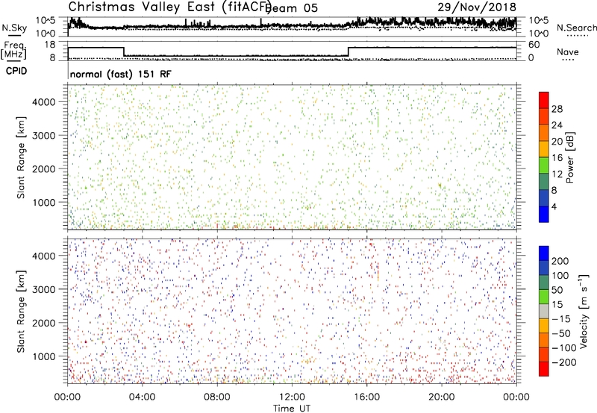The height and width of the screenshot is (413, 597).
Task: Click the 3000 tick on power panel
Action: pos(43,136)
